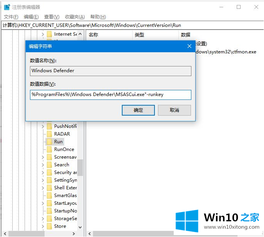
Task: Minimize the Registry Editor window
Action: pyautogui.click(x=221, y=7)
